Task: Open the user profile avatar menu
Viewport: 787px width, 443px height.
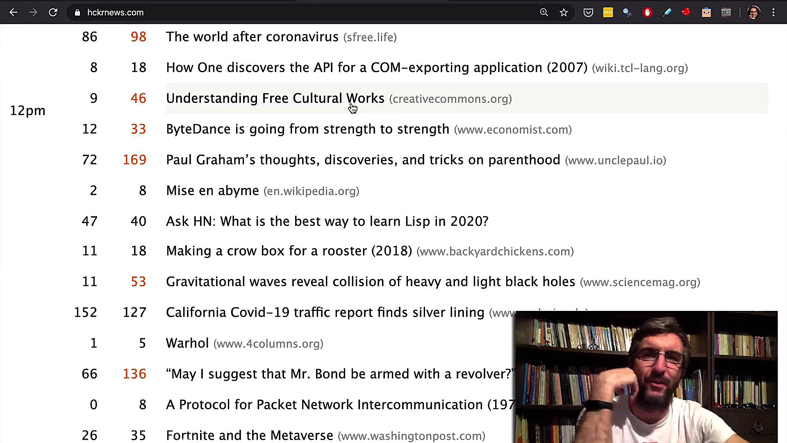Action: point(753,12)
